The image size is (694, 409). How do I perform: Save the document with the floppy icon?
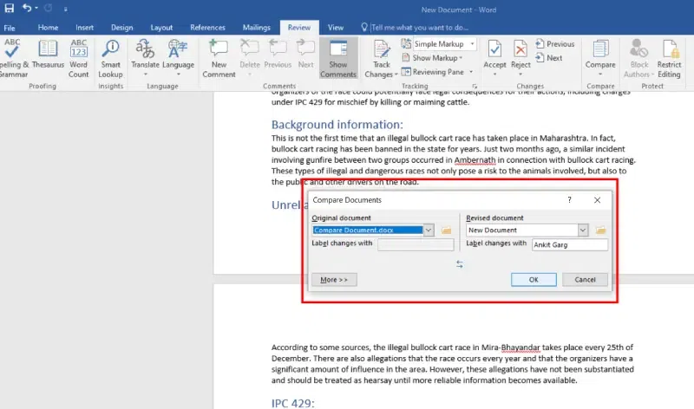pyautogui.click(x=9, y=8)
